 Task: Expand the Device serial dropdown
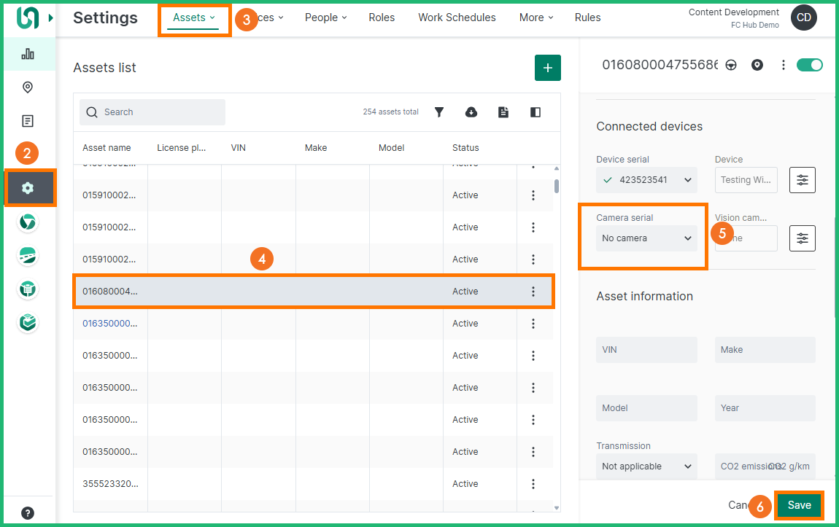pyautogui.click(x=646, y=180)
